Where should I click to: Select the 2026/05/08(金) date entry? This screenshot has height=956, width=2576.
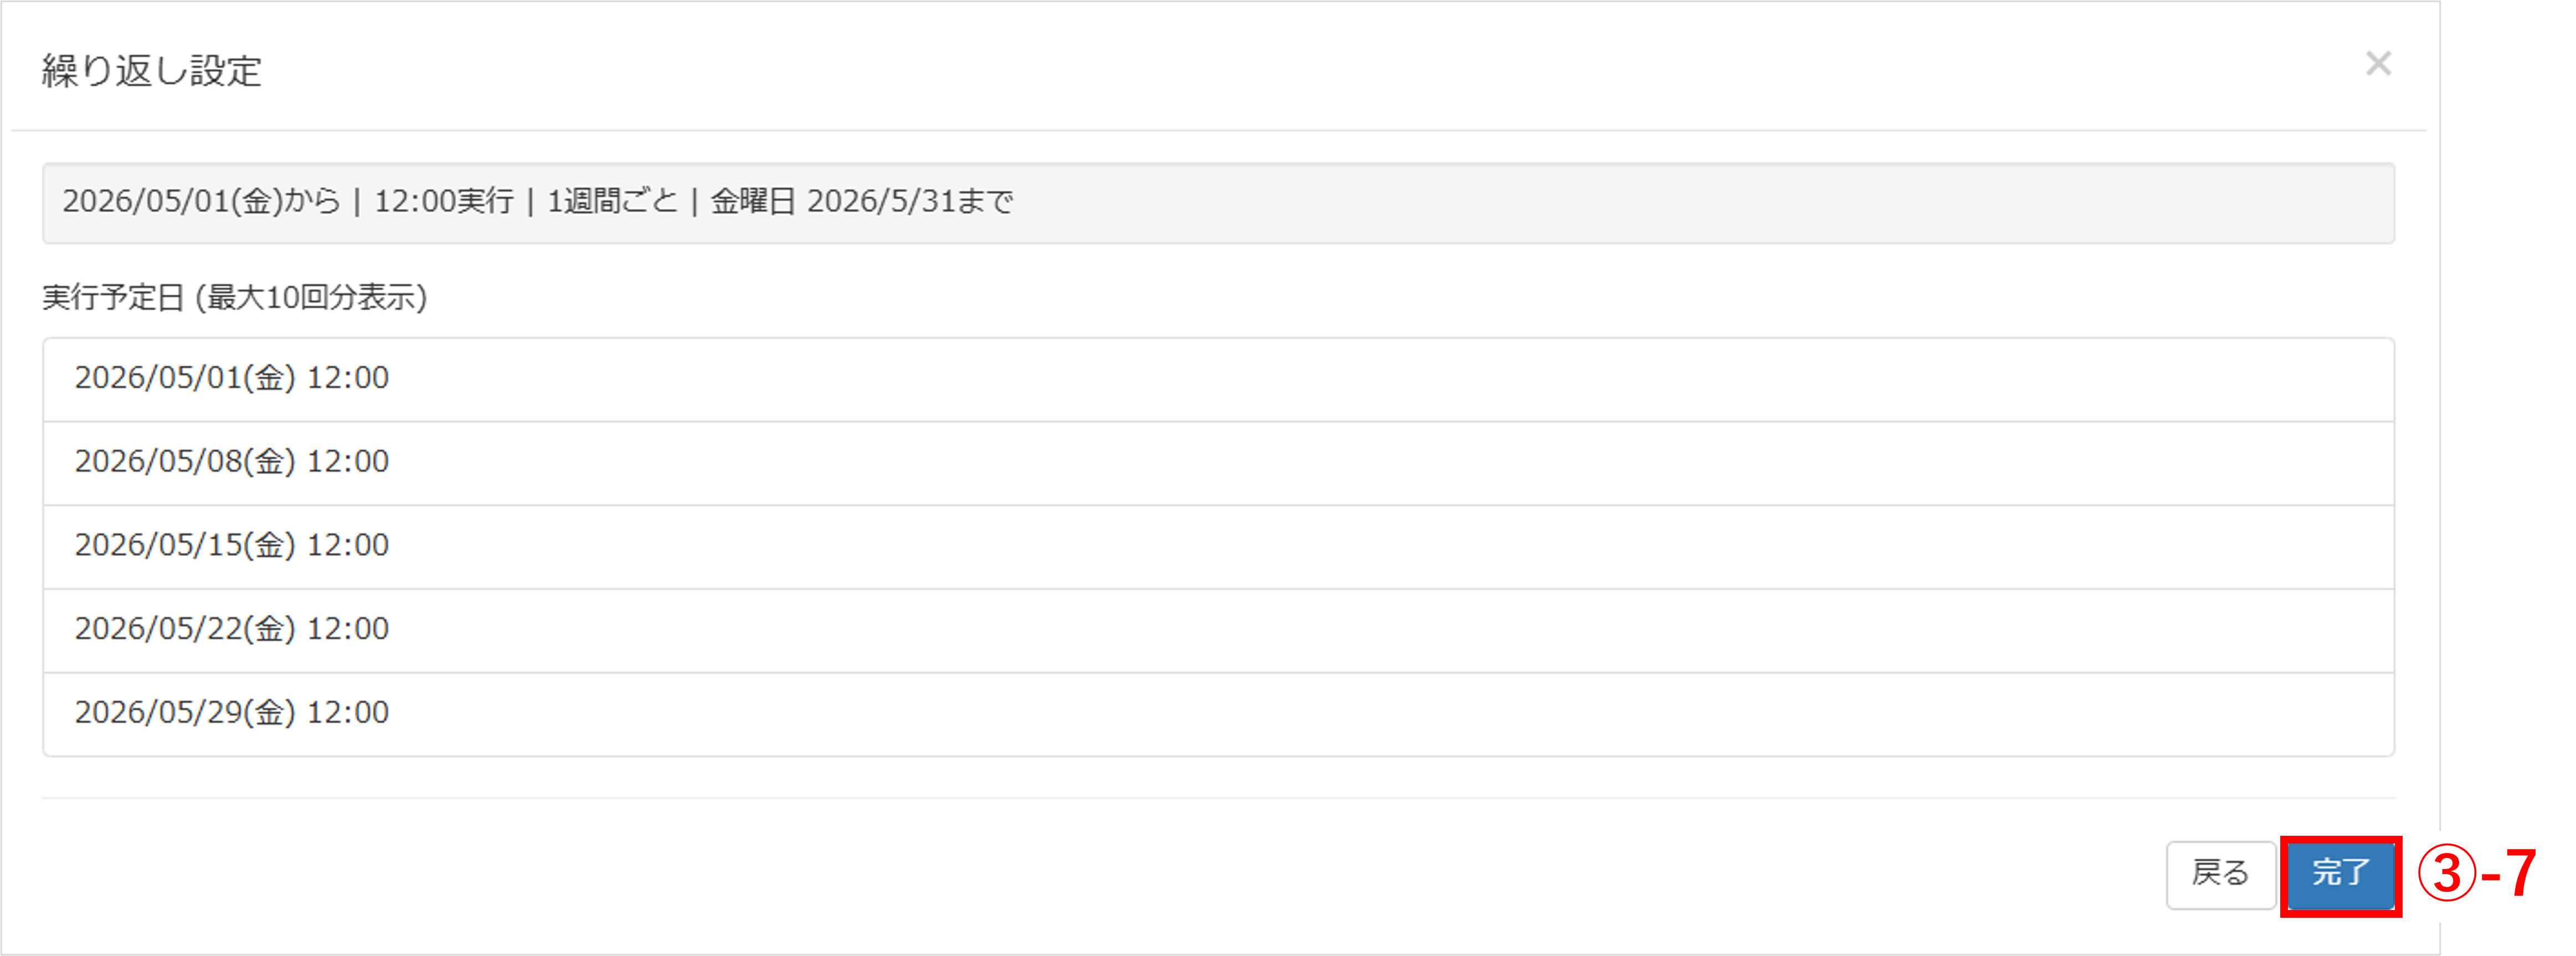tap(185, 462)
